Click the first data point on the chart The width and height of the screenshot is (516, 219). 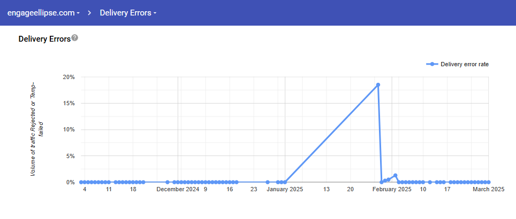tap(81, 182)
